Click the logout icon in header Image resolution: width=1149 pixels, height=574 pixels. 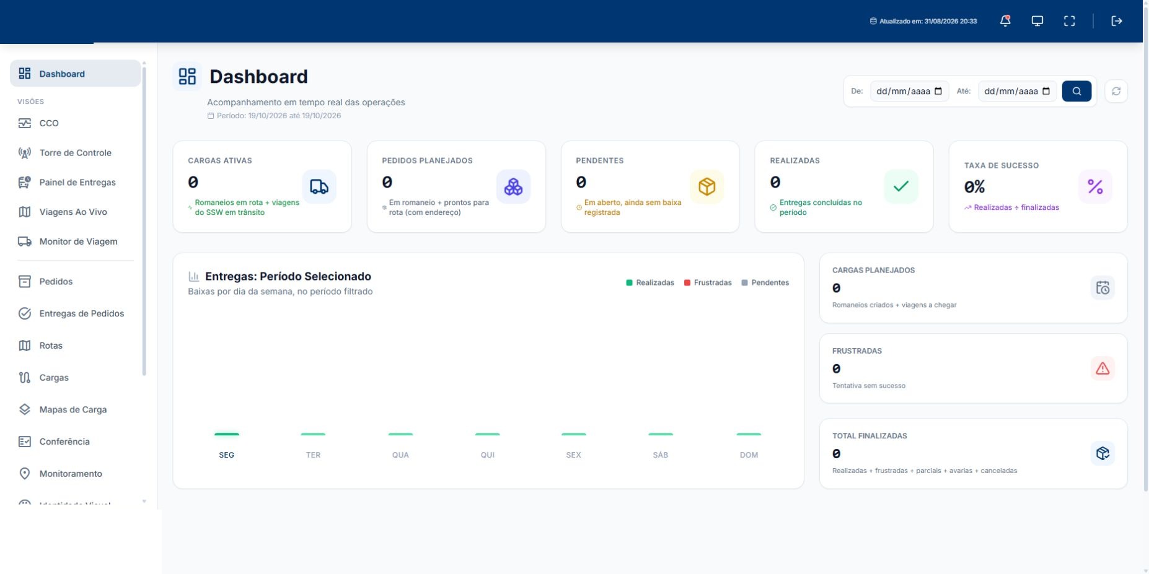(x=1117, y=21)
